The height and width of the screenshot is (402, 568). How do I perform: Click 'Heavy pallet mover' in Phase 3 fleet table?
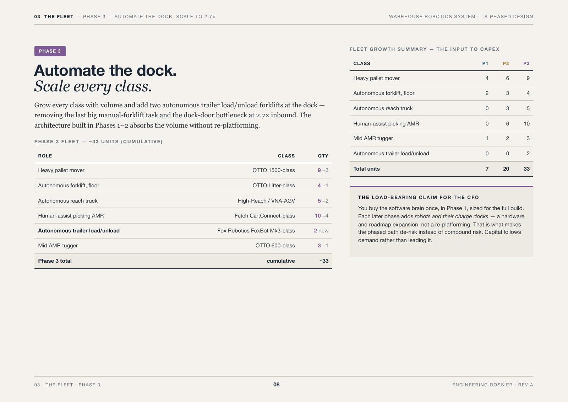(x=61, y=170)
